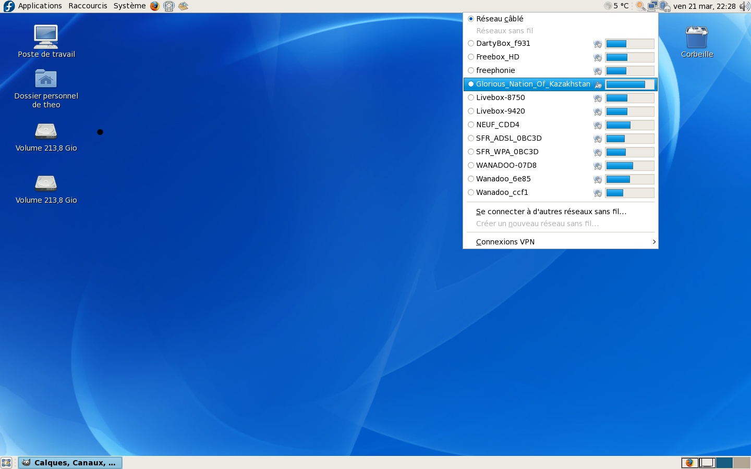The image size is (751, 469).
Task: Choose Se connecter à d'autres réseaux sans fil
Action: click(x=560, y=212)
